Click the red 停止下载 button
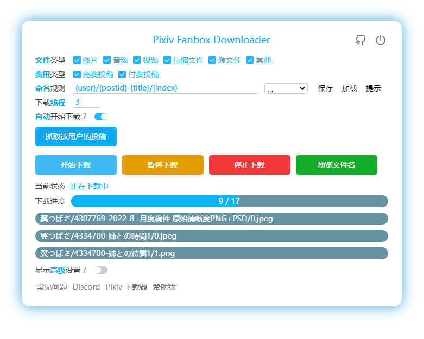This screenshot has height=339, width=424. coord(250,165)
